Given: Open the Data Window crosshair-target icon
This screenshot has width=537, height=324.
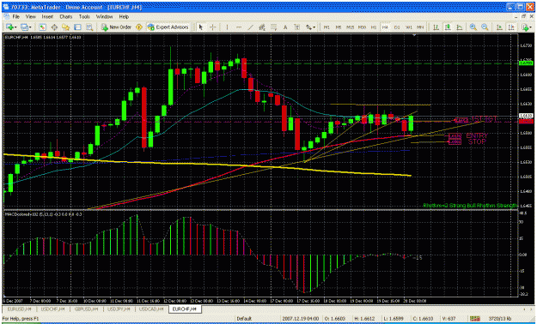Looking at the screenshot, I should pyautogui.click(x=54, y=27).
